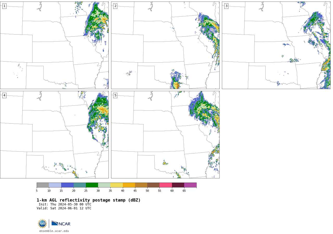Click the colorbar tick label 65

click(184, 191)
